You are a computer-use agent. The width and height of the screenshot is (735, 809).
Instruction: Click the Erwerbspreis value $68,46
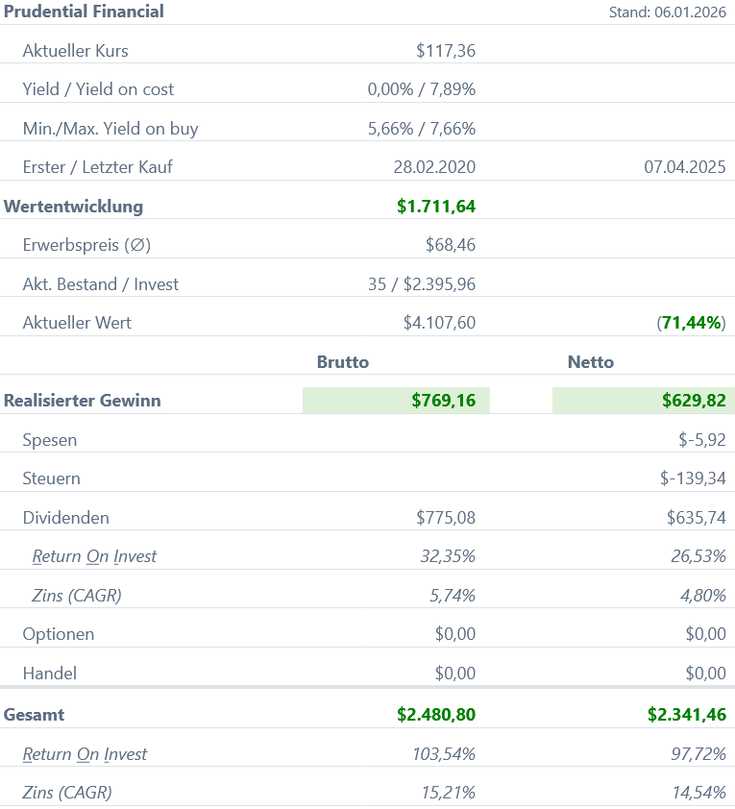(x=451, y=245)
